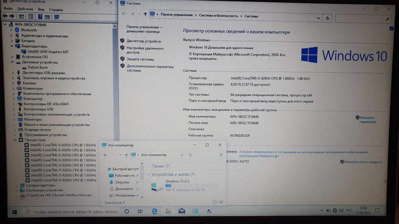
Task: Click taskbar search box
Action: click(x=72, y=212)
